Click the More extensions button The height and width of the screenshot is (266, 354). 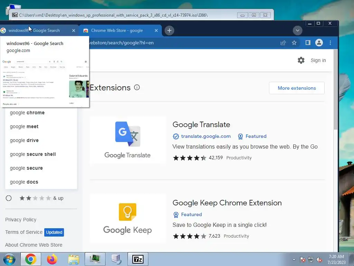tap(297, 88)
